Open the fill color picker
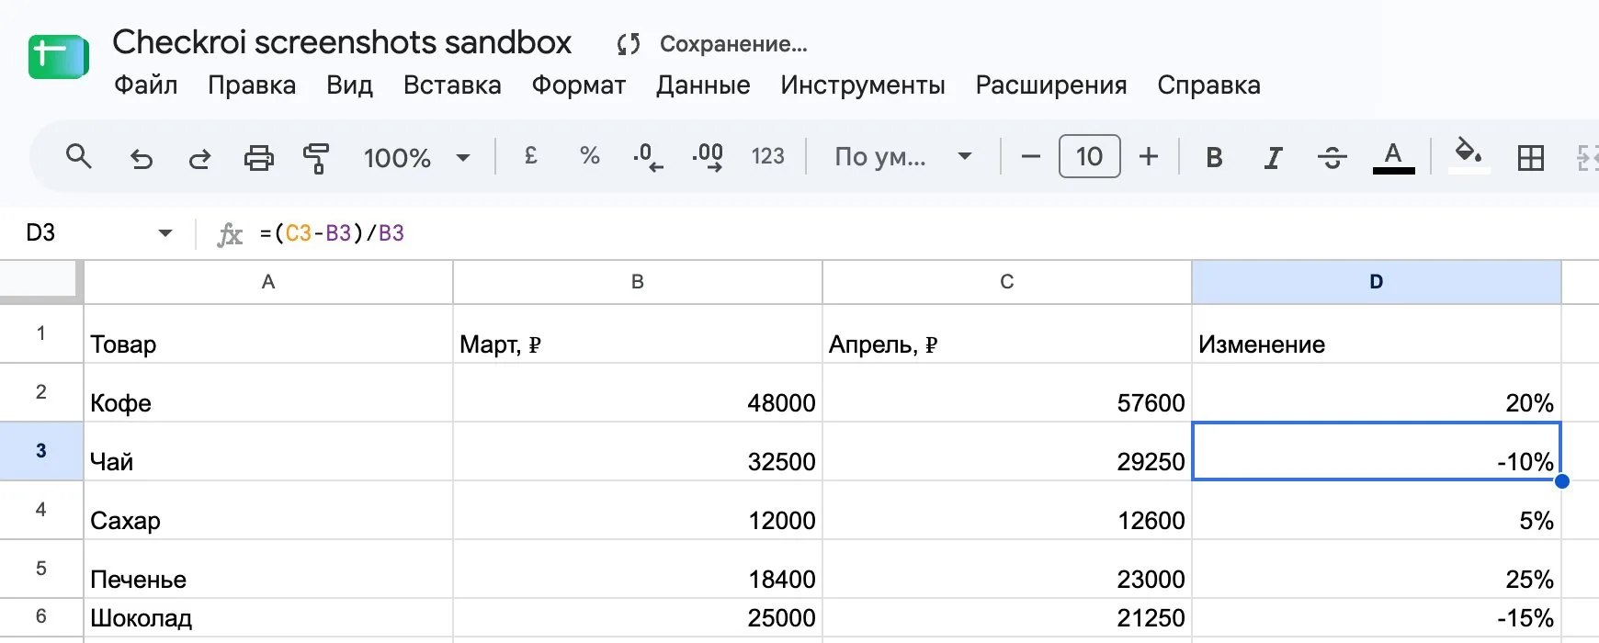 pos(1469,154)
